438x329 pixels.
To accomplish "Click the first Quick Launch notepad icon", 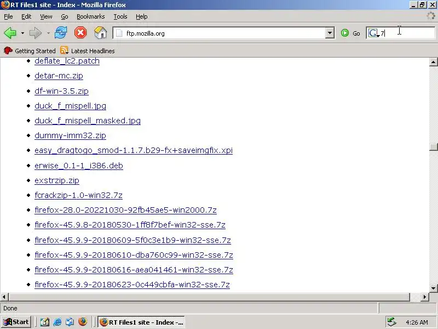I will [x=45, y=322].
